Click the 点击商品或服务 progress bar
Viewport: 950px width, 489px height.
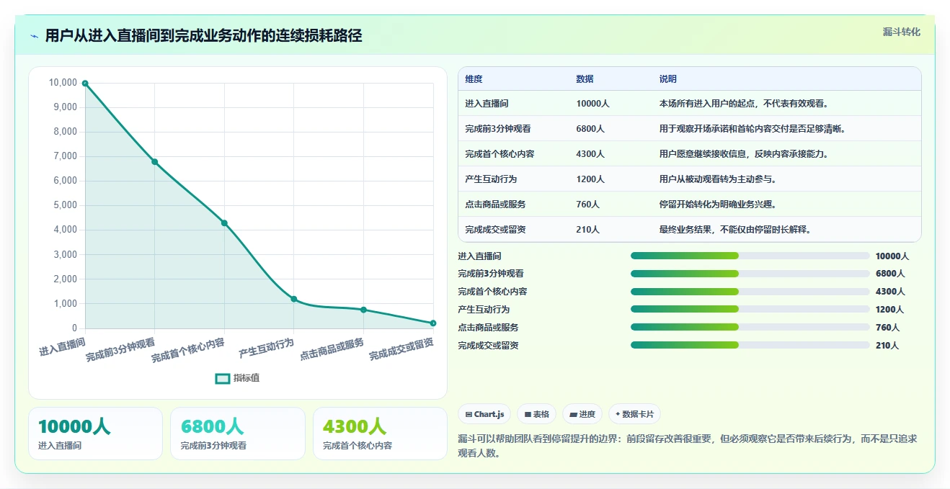click(750, 327)
